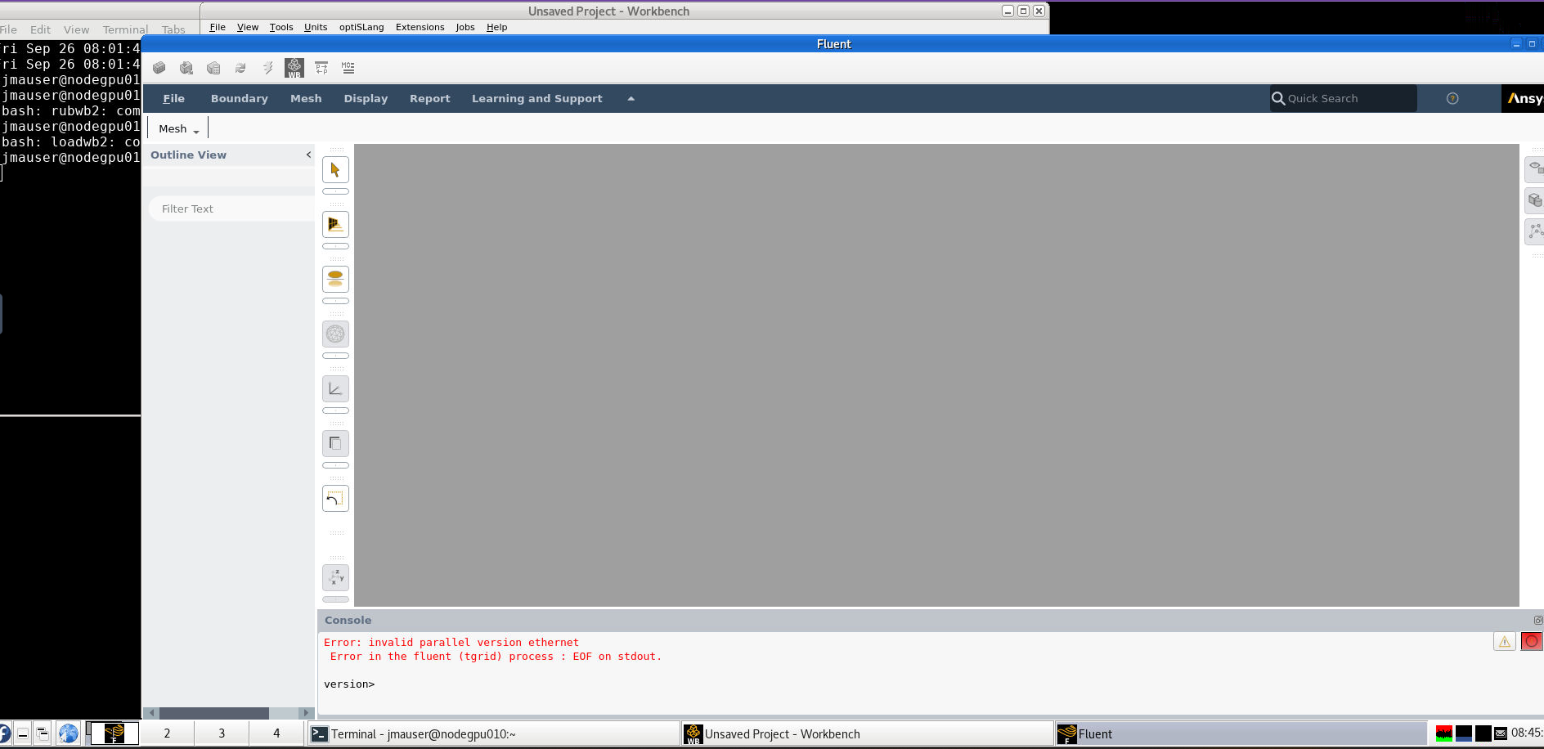Open the Workbench View menu
The image size is (1544, 749).
(x=248, y=27)
